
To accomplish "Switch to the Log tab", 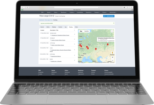I will point(65,27).
